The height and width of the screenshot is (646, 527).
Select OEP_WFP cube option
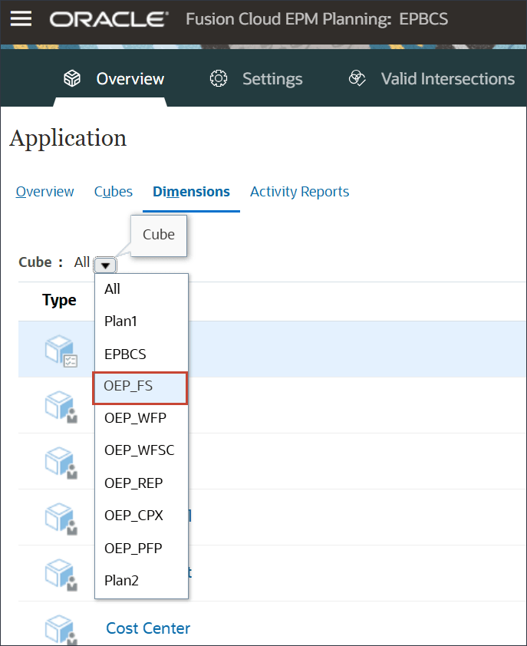coord(141,418)
